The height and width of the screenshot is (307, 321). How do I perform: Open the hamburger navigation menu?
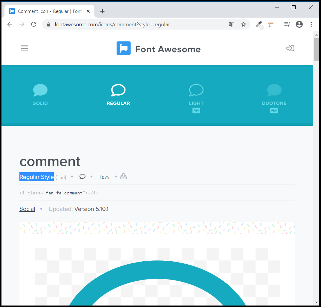(x=25, y=48)
